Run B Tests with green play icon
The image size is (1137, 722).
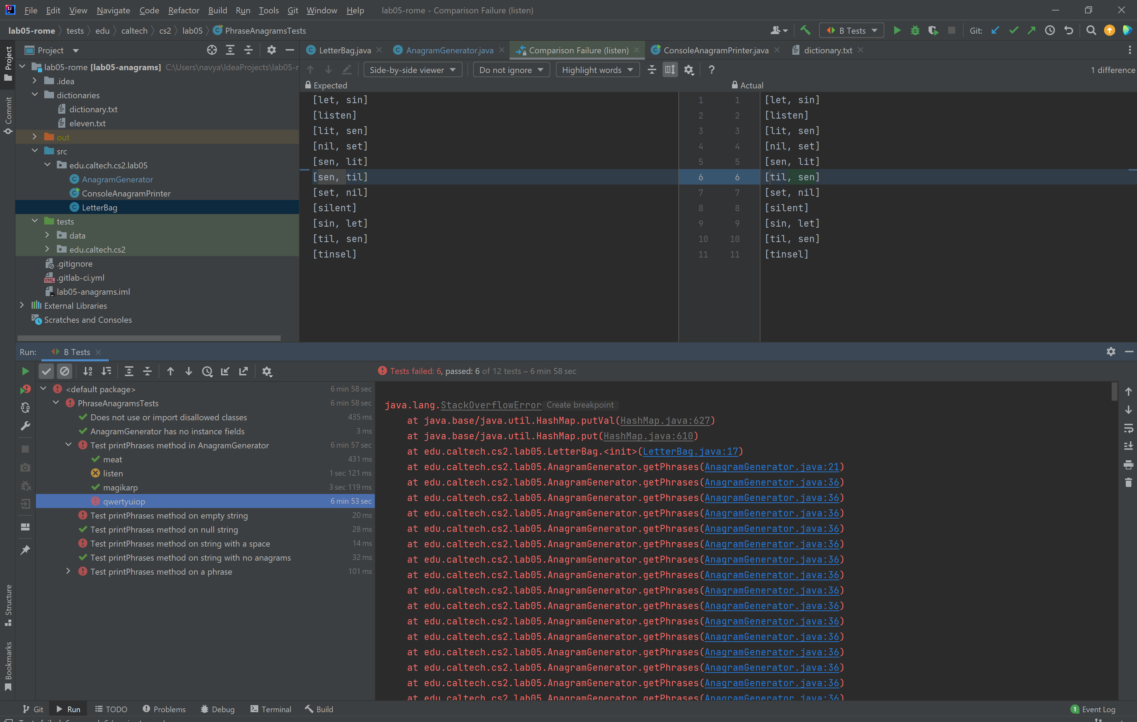[x=897, y=31]
